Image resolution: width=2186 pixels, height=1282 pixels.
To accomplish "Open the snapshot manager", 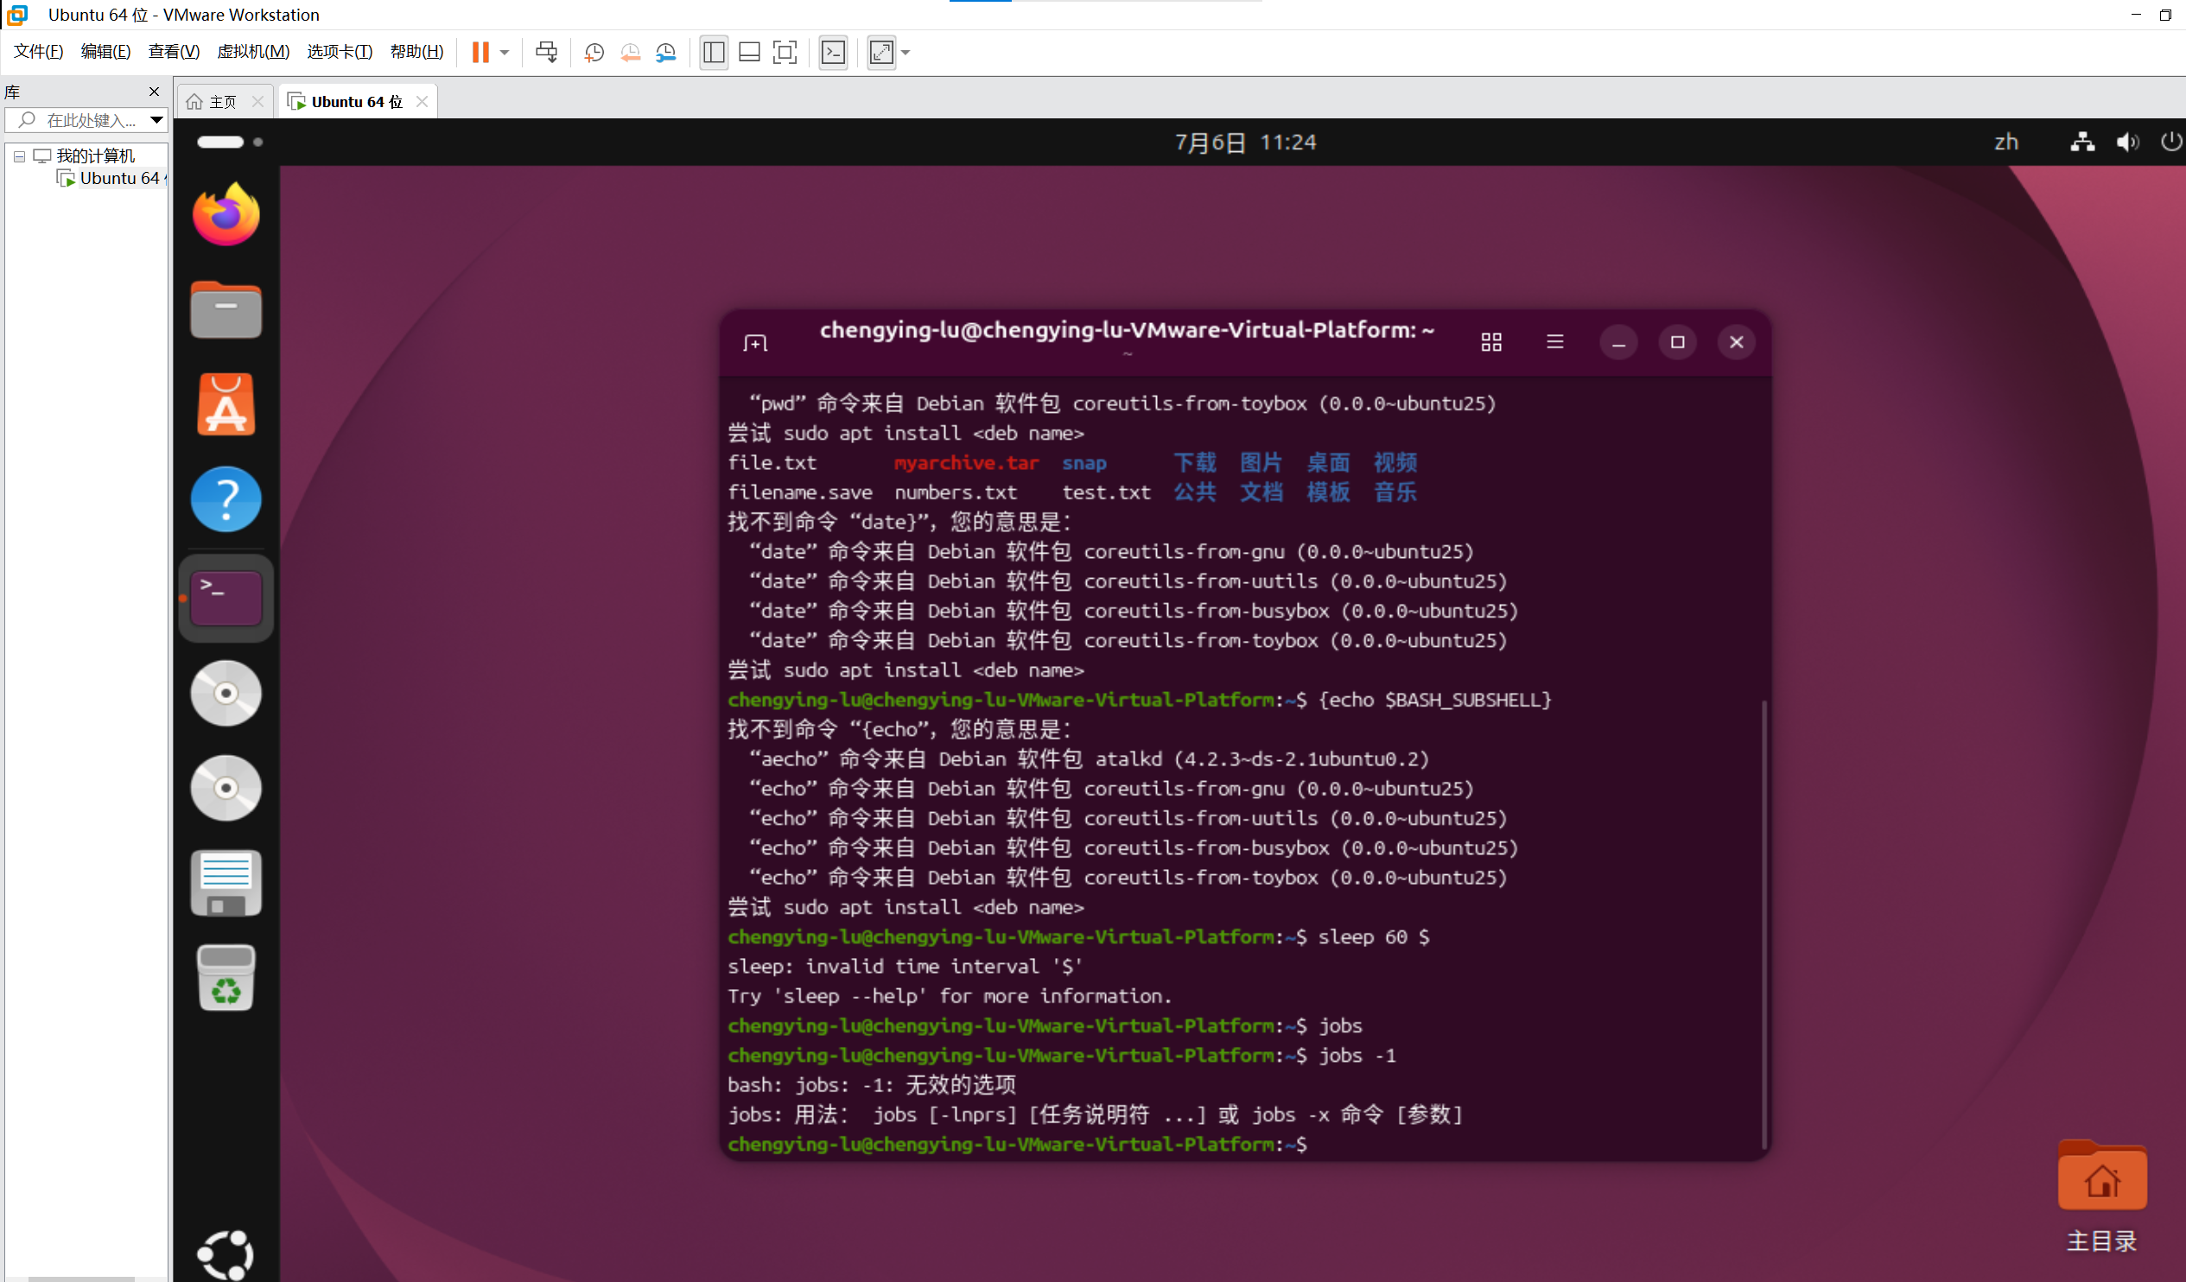I will tap(666, 52).
